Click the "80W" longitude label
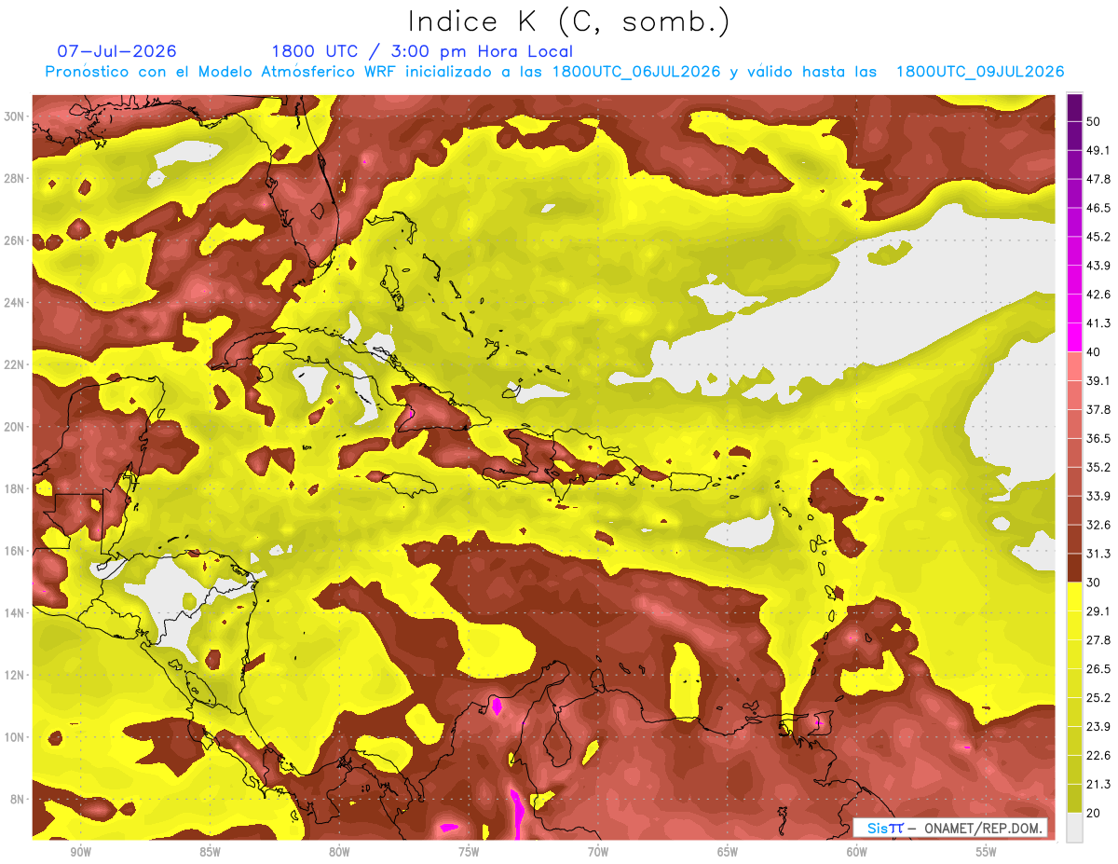1118x864 pixels. 339,852
